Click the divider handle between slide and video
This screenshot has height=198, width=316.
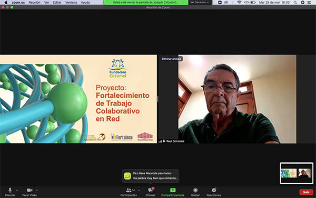(x=157, y=99)
